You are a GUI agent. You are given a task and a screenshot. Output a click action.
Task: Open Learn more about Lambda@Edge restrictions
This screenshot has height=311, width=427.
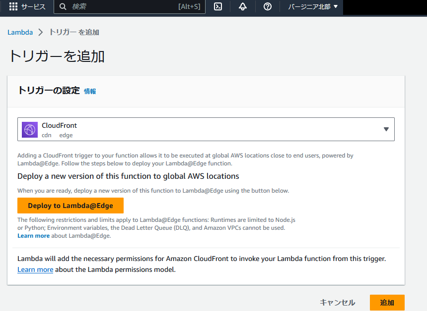click(x=33, y=235)
